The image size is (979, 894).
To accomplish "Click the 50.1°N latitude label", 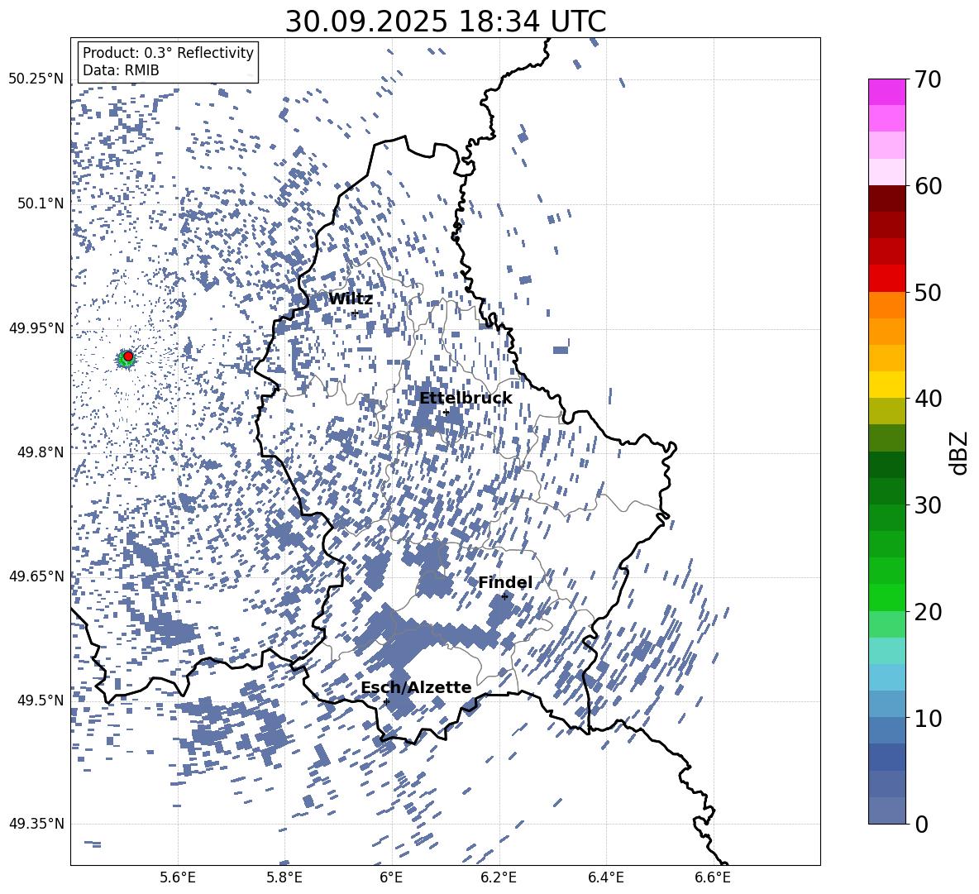I will tap(40, 203).
